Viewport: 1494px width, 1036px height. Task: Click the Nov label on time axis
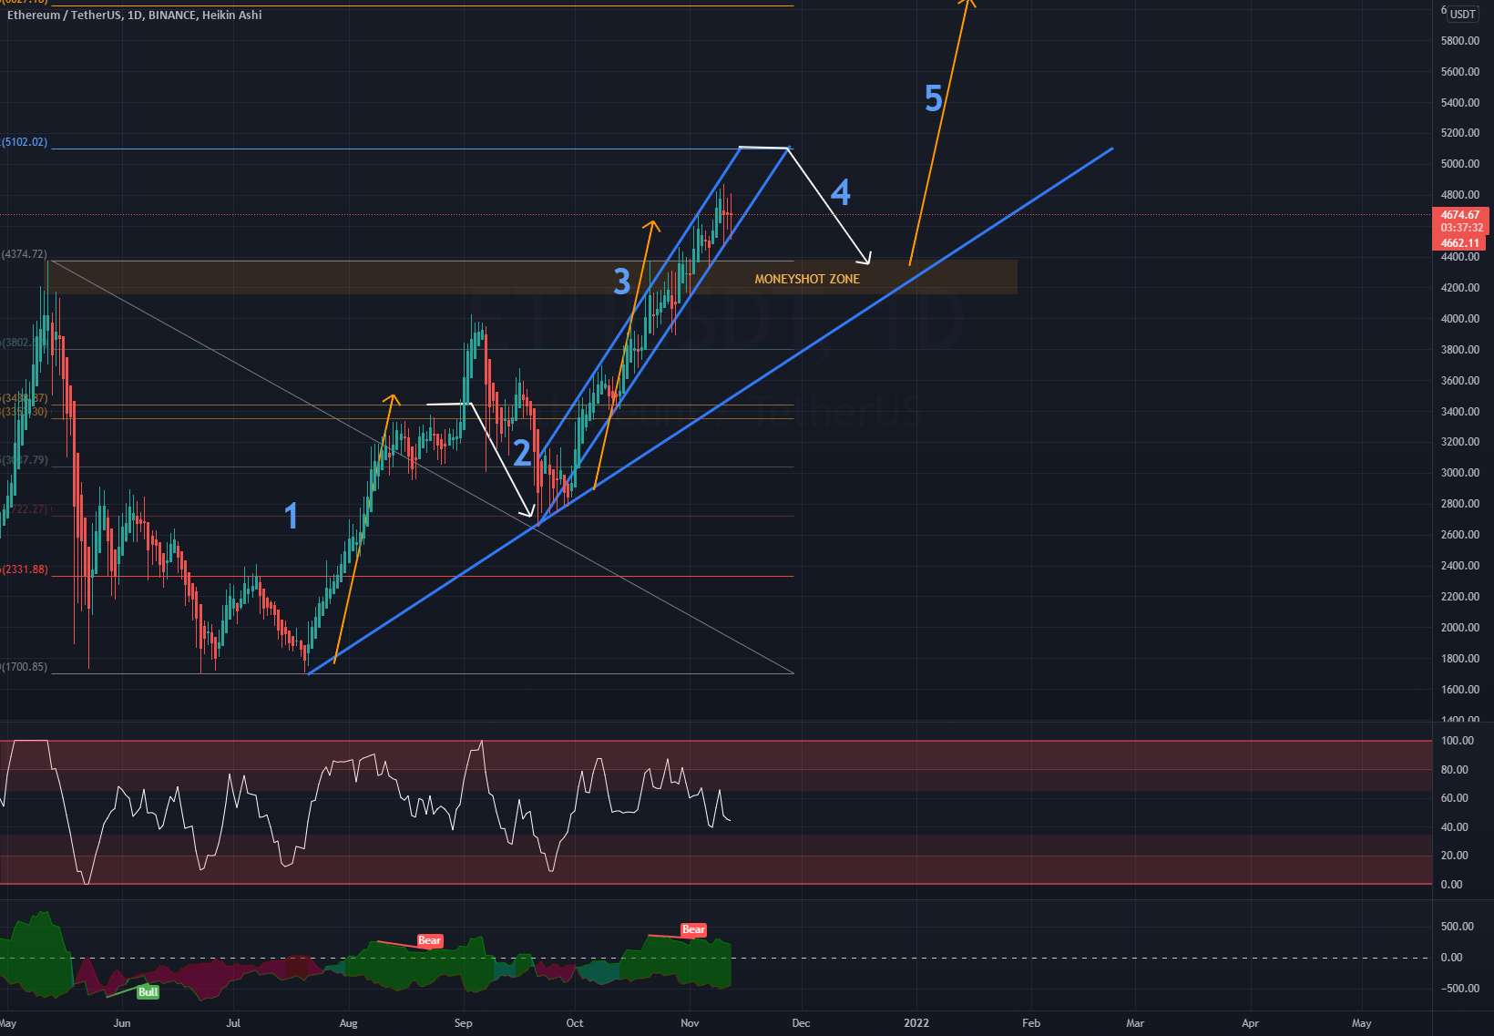(x=690, y=1023)
